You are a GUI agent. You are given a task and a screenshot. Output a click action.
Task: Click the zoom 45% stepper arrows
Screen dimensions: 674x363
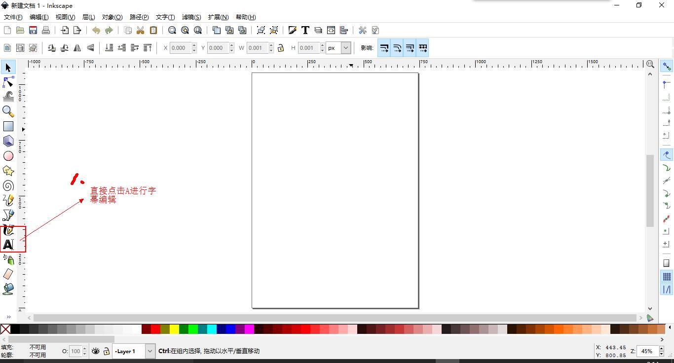click(x=661, y=351)
